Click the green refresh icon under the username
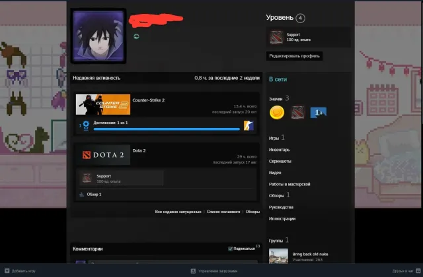 point(136,37)
